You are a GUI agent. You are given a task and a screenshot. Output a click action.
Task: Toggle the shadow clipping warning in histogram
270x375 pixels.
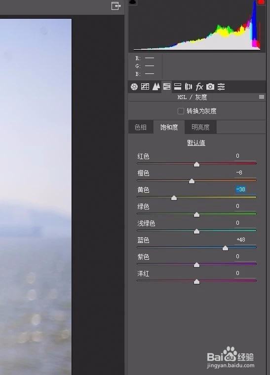tap(133, 2)
